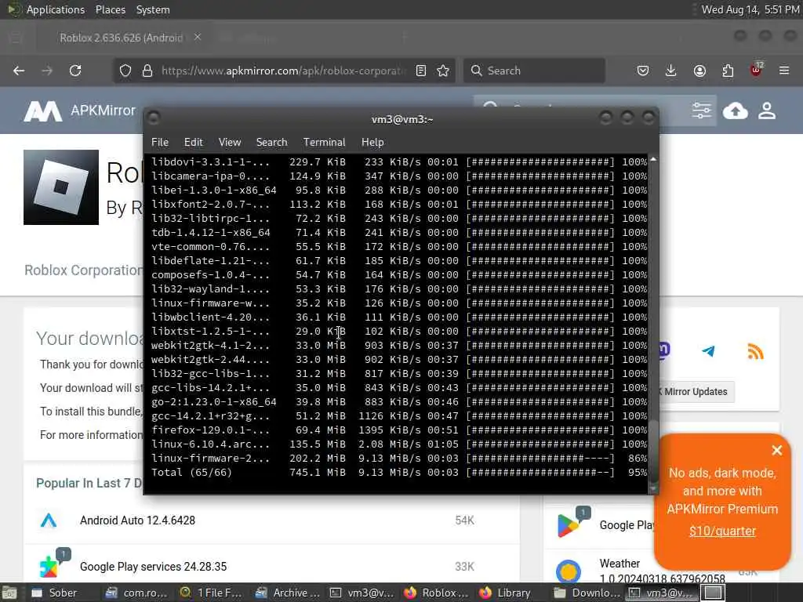Open Android Auto 12.4.6428 link

point(137,520)
